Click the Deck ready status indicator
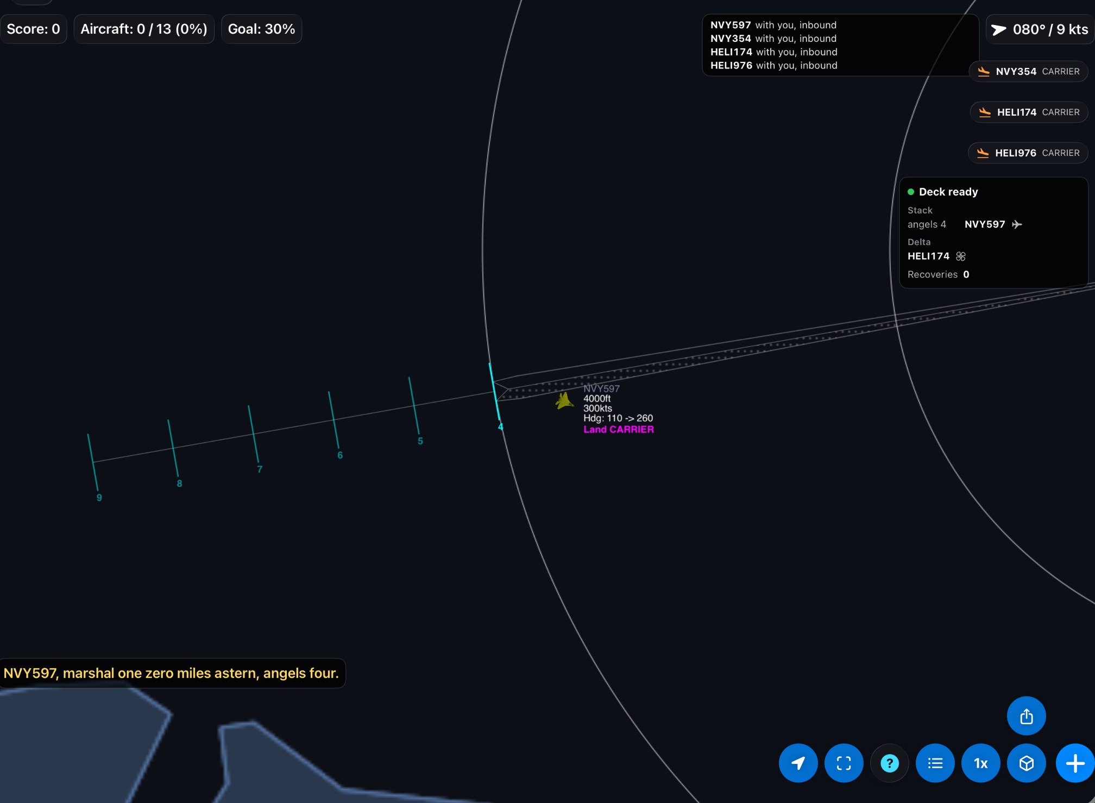This screenshot has width=1095, height=803. [942, 192]
